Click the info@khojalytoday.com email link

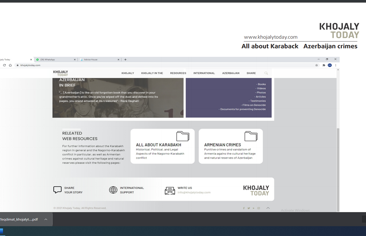[x=194, y=192]
